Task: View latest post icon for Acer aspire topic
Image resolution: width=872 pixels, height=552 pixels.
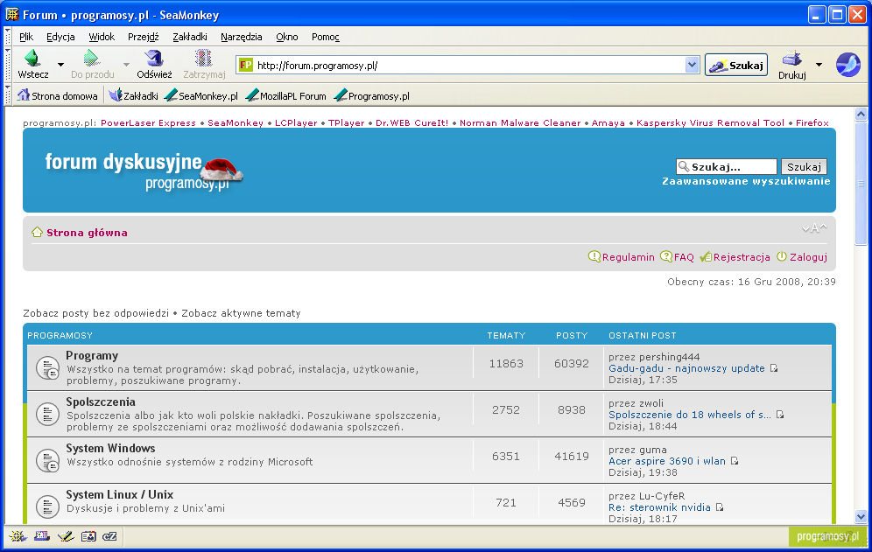Action: click(x=735, y=461)
